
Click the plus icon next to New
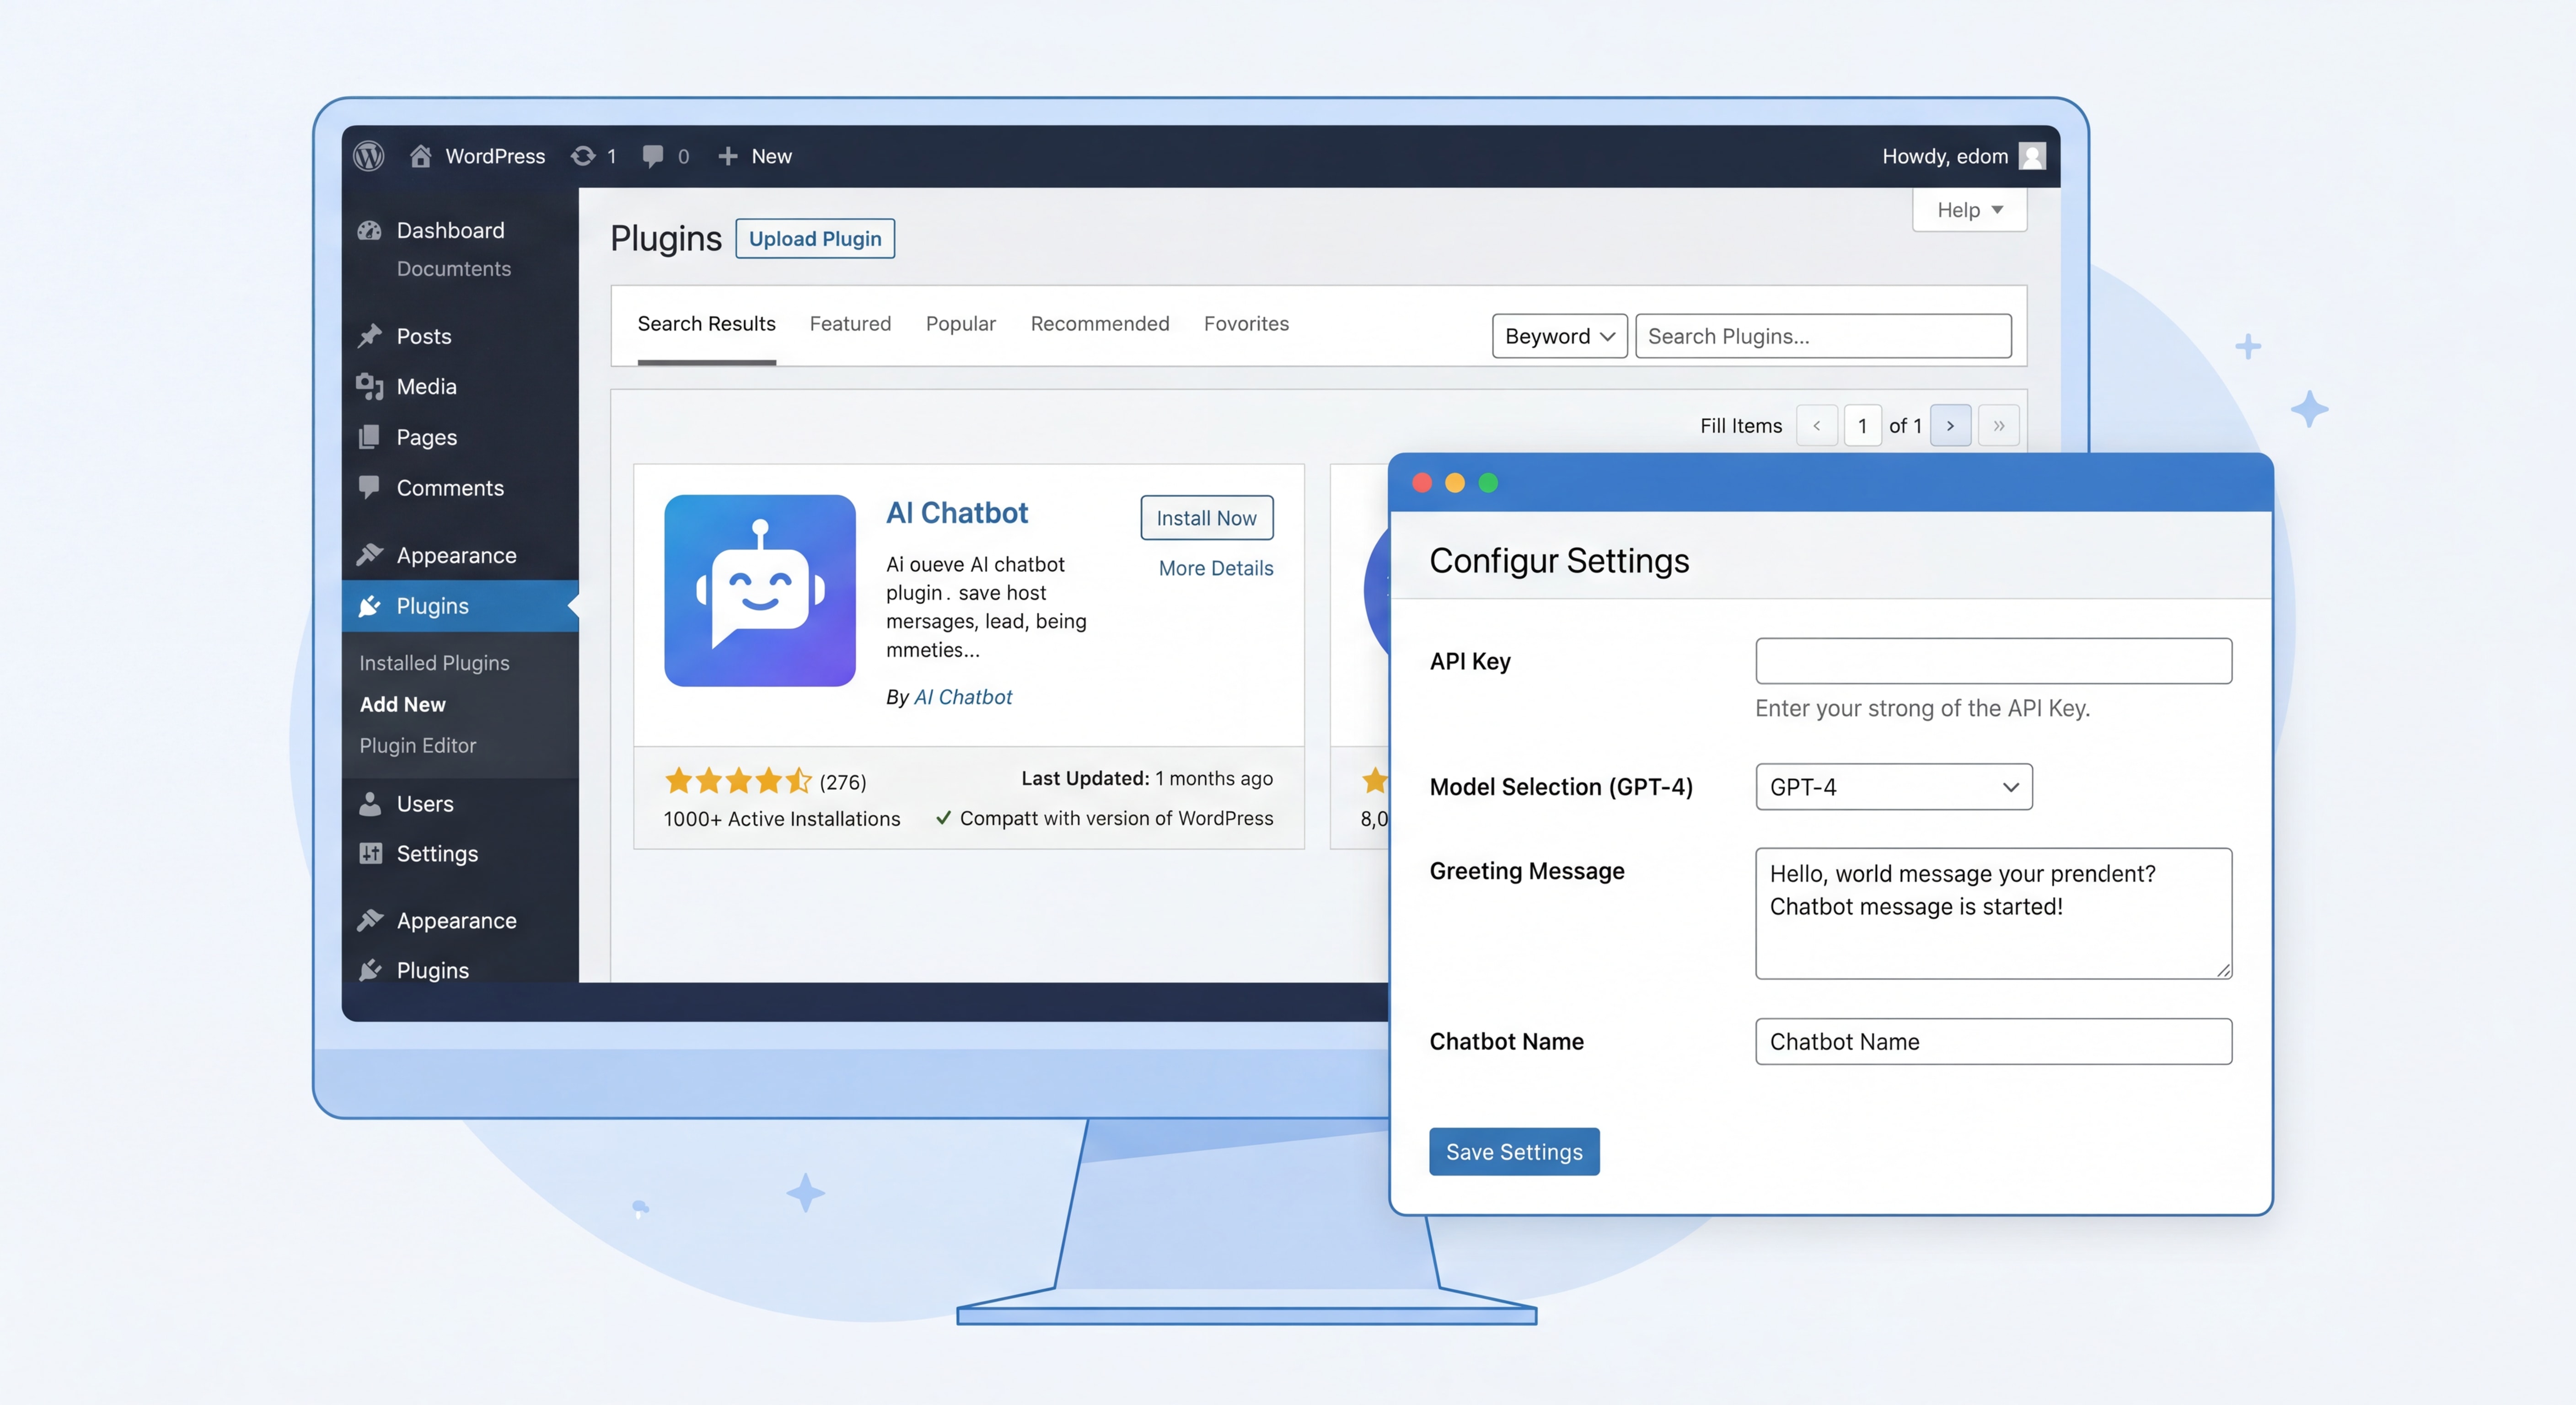(728, 156)
